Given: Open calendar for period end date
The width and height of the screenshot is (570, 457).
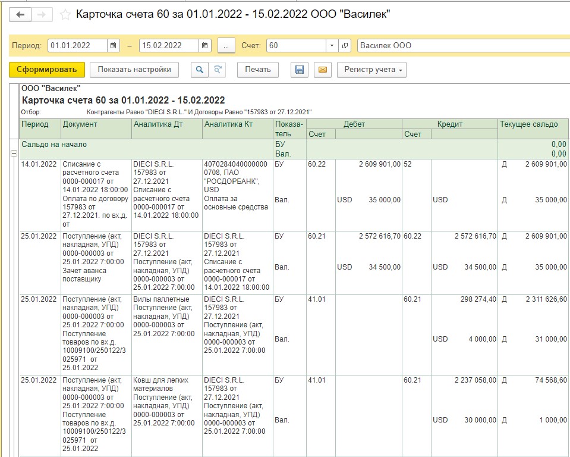Looking at the screenshot, I should click(x=204, y=46).
